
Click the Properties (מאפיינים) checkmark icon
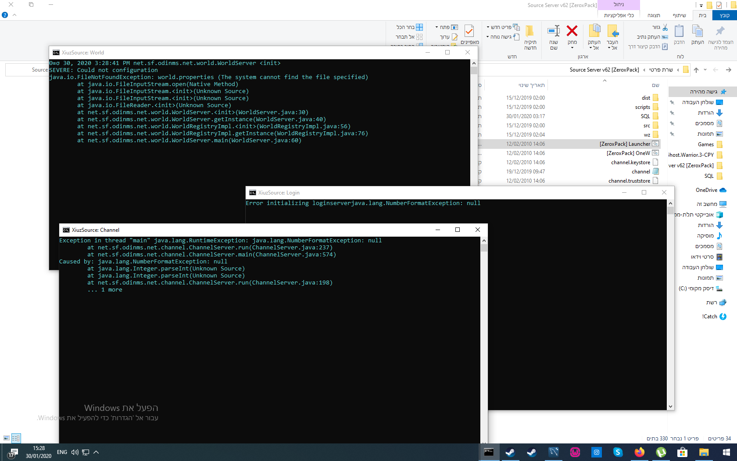pyautogui.click(x=469, y=31)
